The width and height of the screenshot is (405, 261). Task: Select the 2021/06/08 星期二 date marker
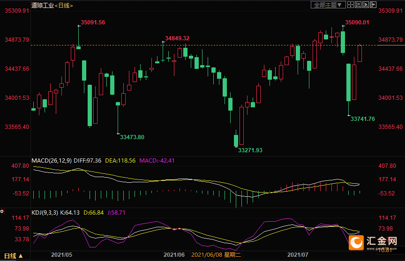[216, 255]
